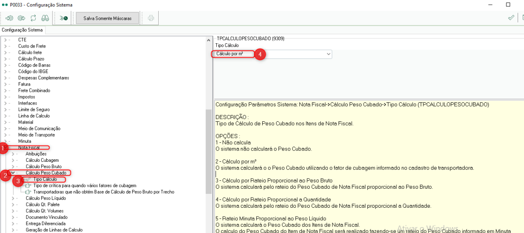Viewport: 524px width, 233px height.
Task: Click the binoculars search icon in toolbar
Action: pos(45,18)
